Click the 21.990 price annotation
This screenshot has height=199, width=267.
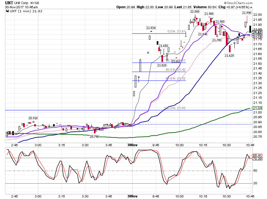pyautogui.click(x=247, y=13)
